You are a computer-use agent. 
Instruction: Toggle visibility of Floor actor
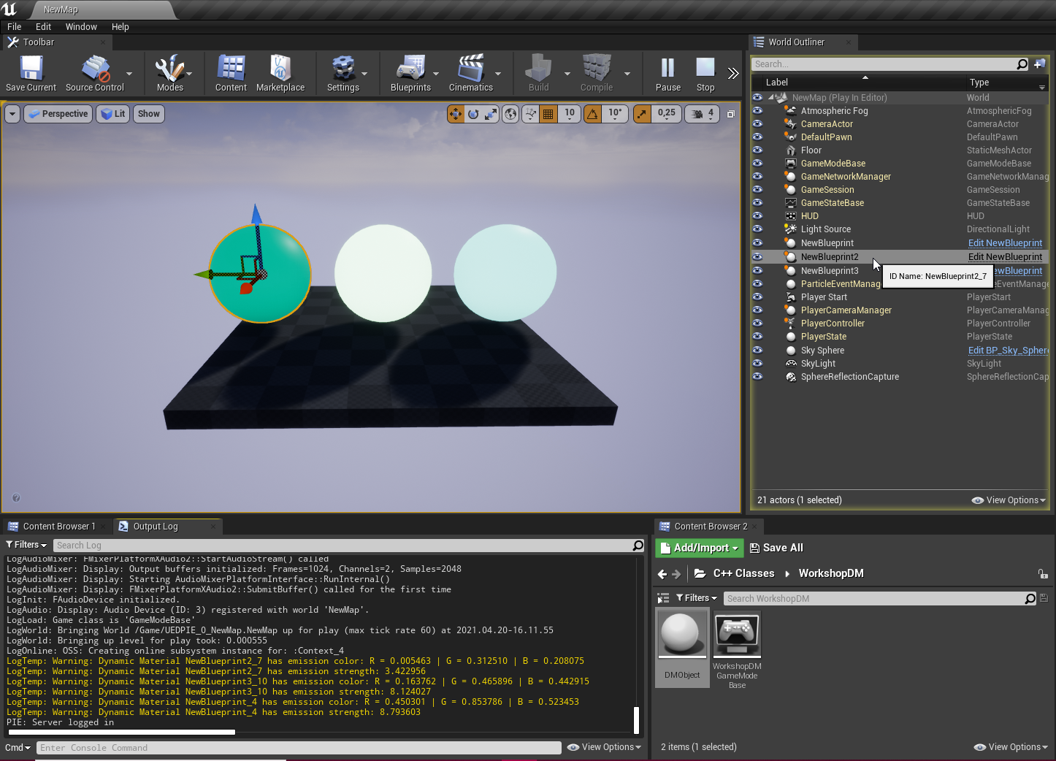[x=757, y=150]
